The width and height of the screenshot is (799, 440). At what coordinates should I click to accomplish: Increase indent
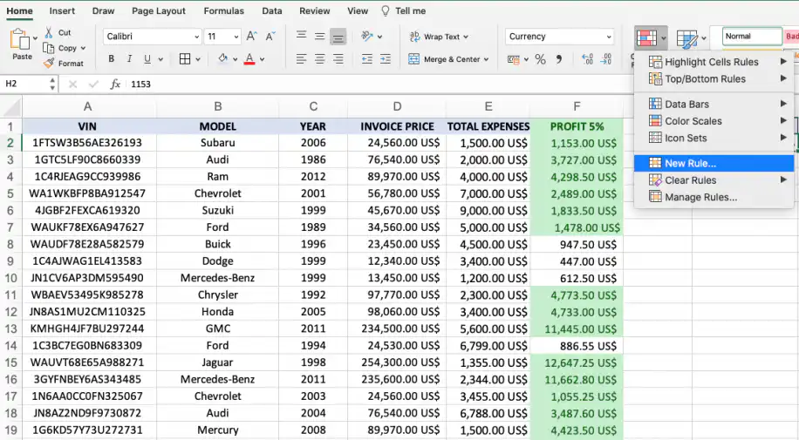click(x=386, y=59)
